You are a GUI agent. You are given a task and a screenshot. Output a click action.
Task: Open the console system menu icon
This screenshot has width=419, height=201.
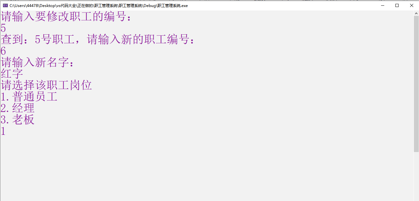tap(5, 5)
